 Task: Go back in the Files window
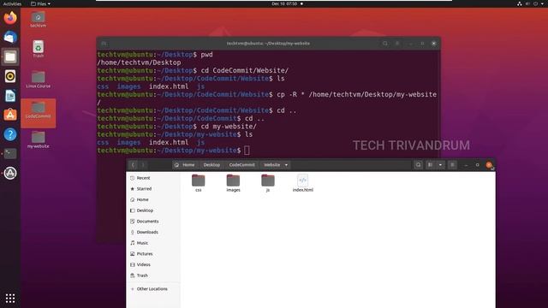click(x=133, y=165)
